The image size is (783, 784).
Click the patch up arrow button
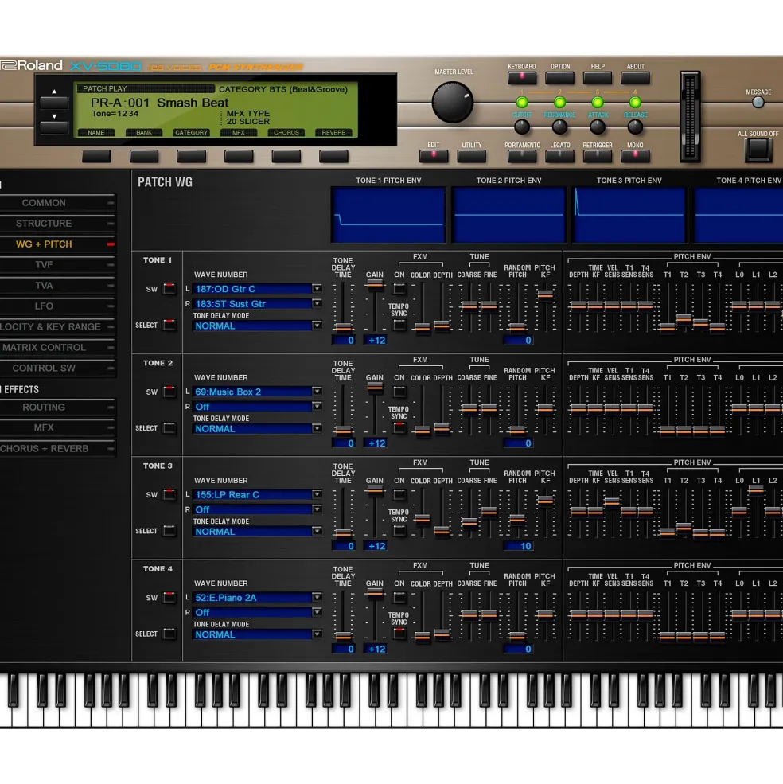pos(54,103)
